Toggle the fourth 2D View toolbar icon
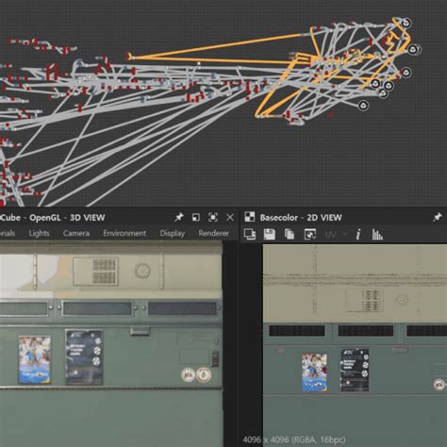The width and height of the screenshot is (447, 447). [310, 234]
